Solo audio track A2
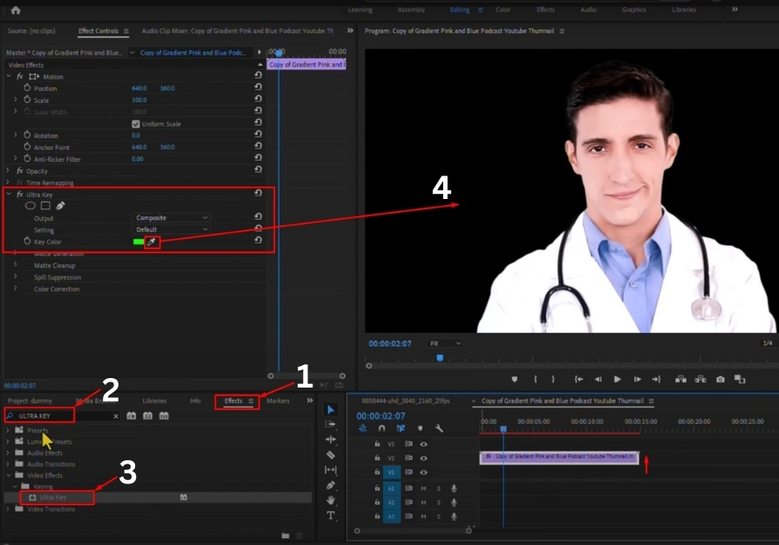Screen dimensions: 779x545 point(439,503)
